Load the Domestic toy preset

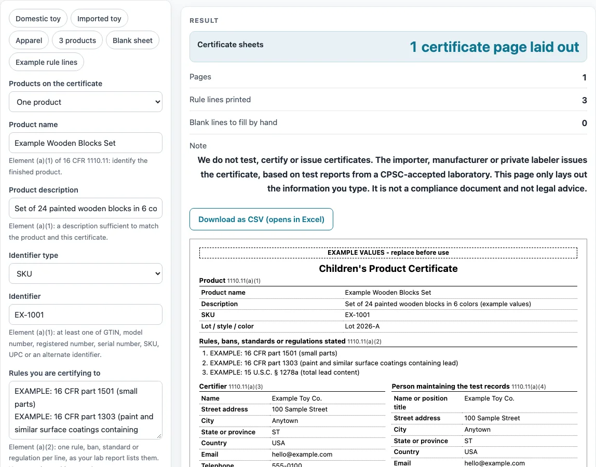pos(38,18)
